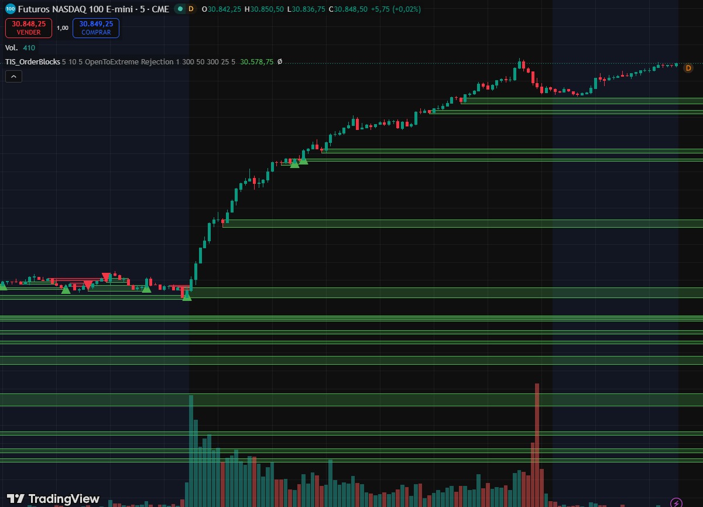Click the low price value L30.836,75

click(x=306, y=9)
